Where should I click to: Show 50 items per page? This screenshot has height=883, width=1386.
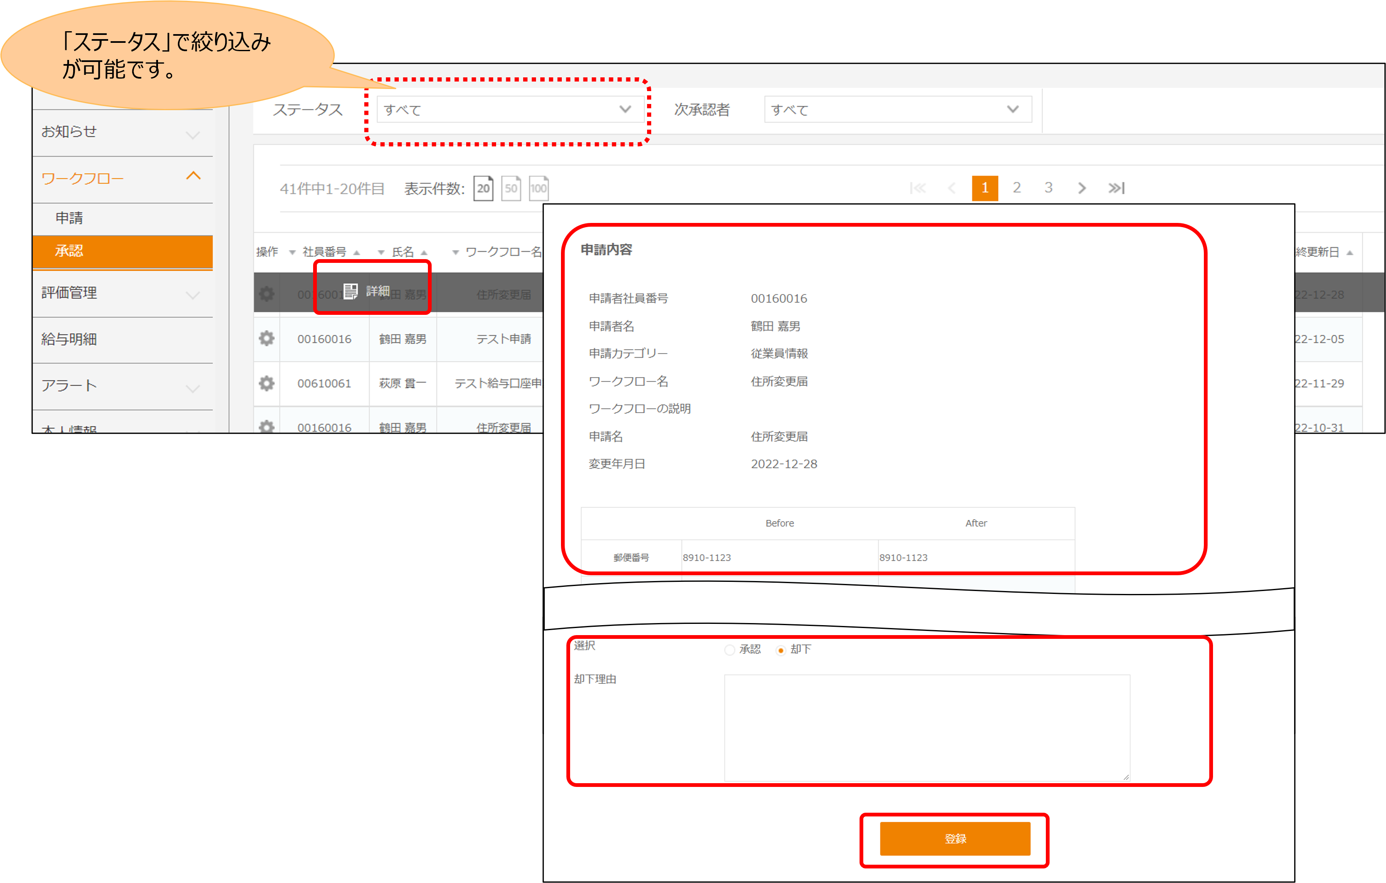pos(511,188)
